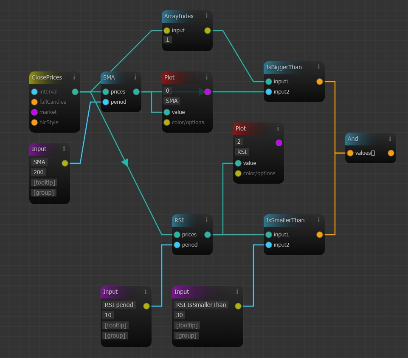Screen dimensions: 408x358
Task: Click the group field in RSI period Input
Action: coord(115,335)
